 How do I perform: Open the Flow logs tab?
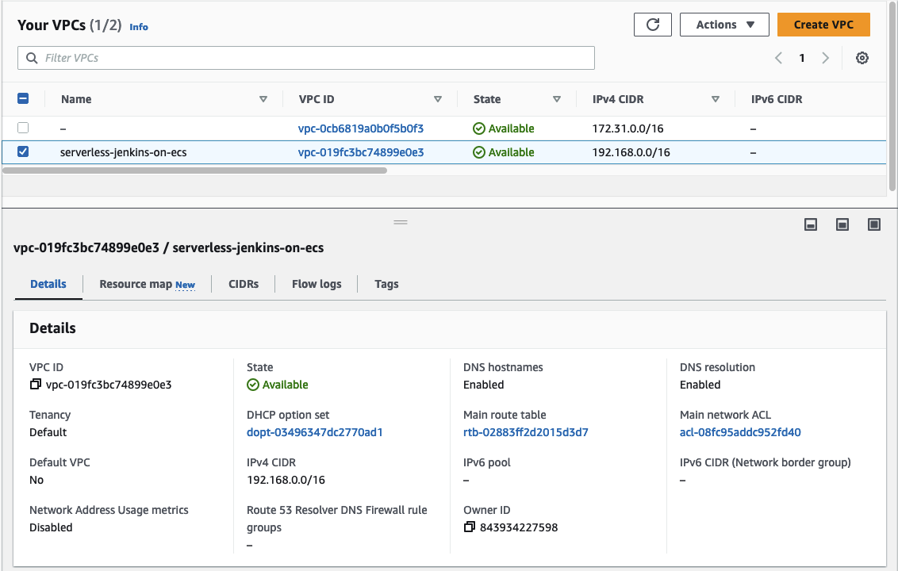(x=317, y=284)
